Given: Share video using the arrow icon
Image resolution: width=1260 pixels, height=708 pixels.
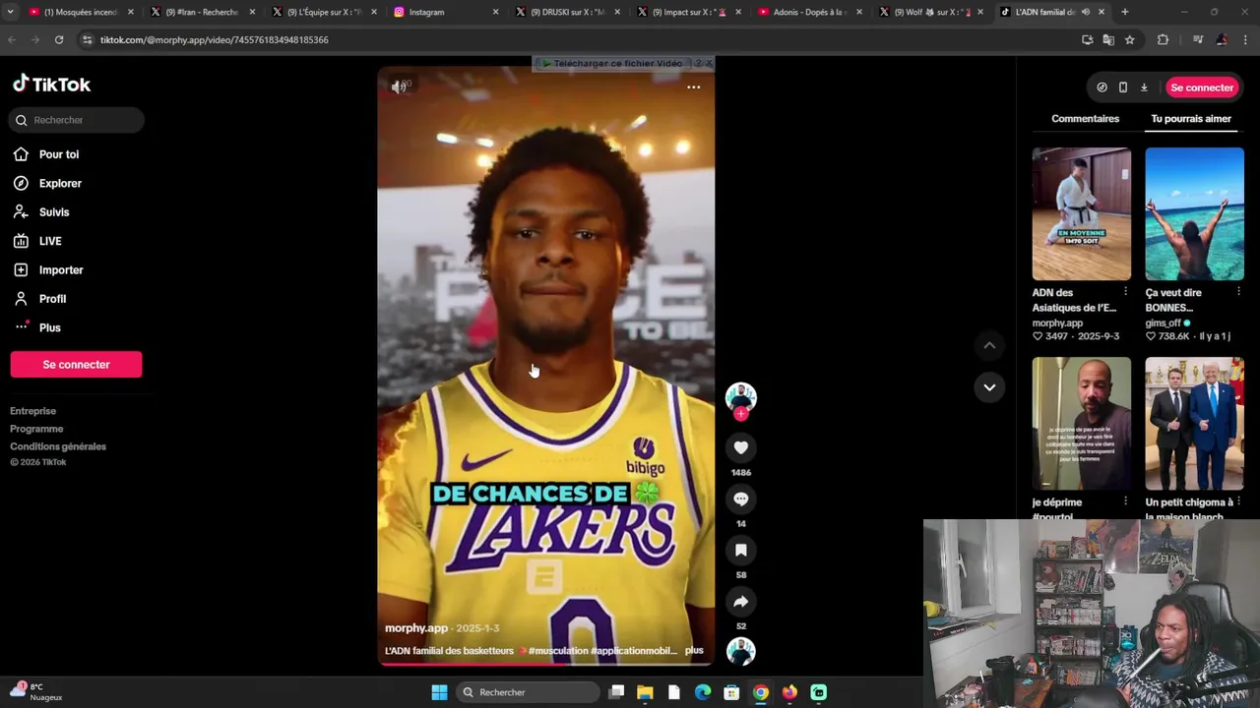Looking at the screenshot, I should tap(741, 601).
